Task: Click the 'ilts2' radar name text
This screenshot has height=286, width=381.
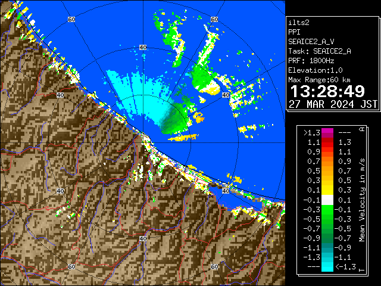Action: 299,23
